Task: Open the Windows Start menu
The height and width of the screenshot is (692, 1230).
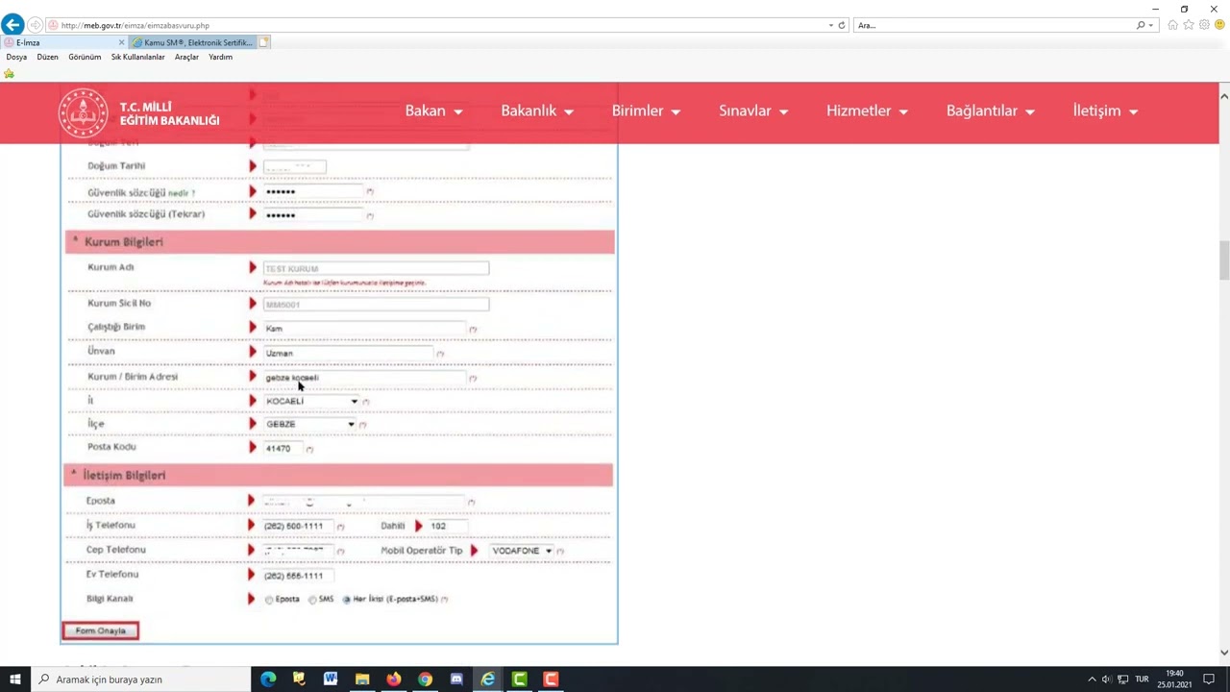Action: [x=15, y=680]
